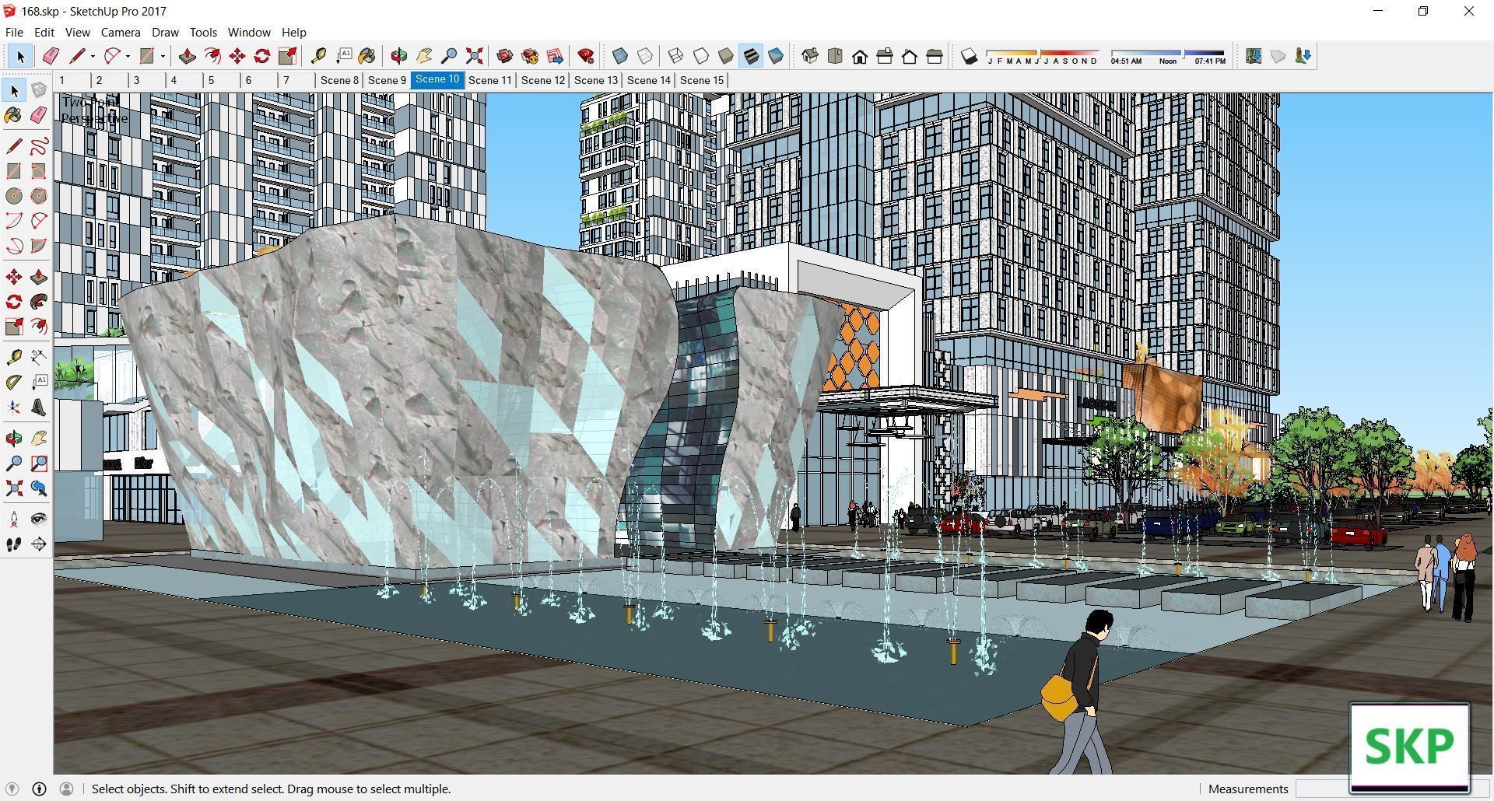The width and height of the screenshot is (1494, 801).
Task: Select the 3D Text tool in left palette
Action: coord(39,407)
